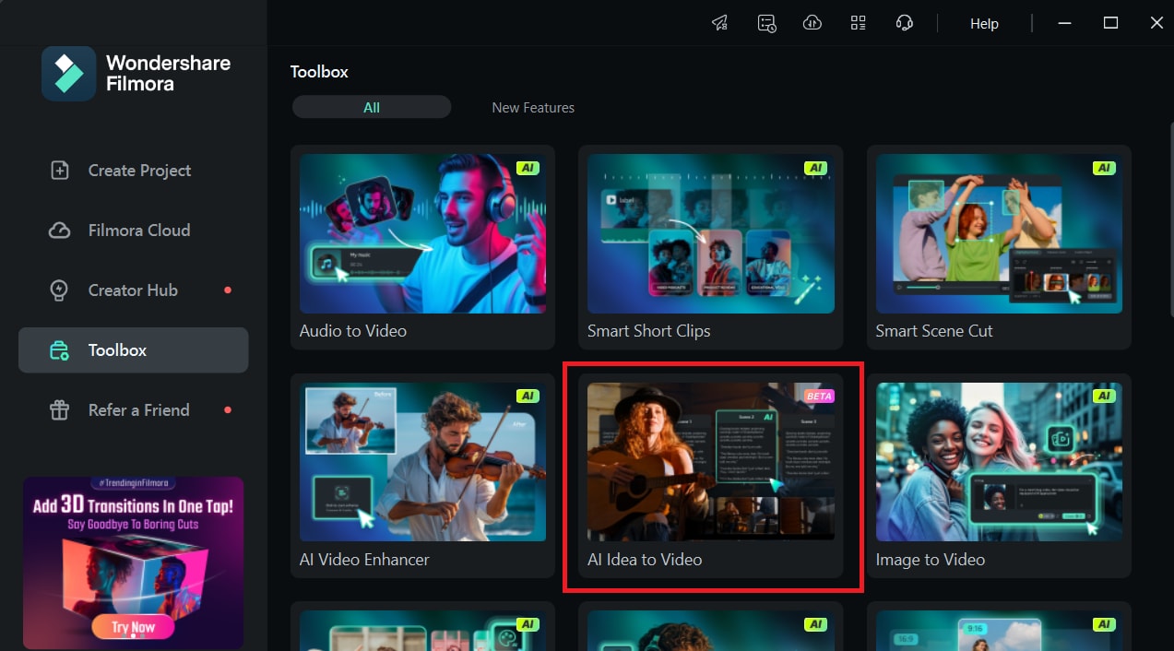The image size is (1174, 651).
Task: Click the Image to Video label
Action: (x=931, y=559)
